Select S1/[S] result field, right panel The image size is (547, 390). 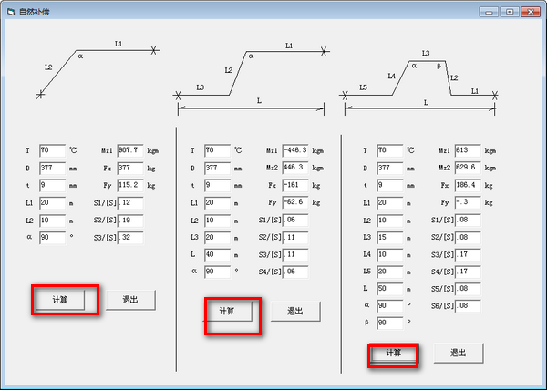pos(468,221)
